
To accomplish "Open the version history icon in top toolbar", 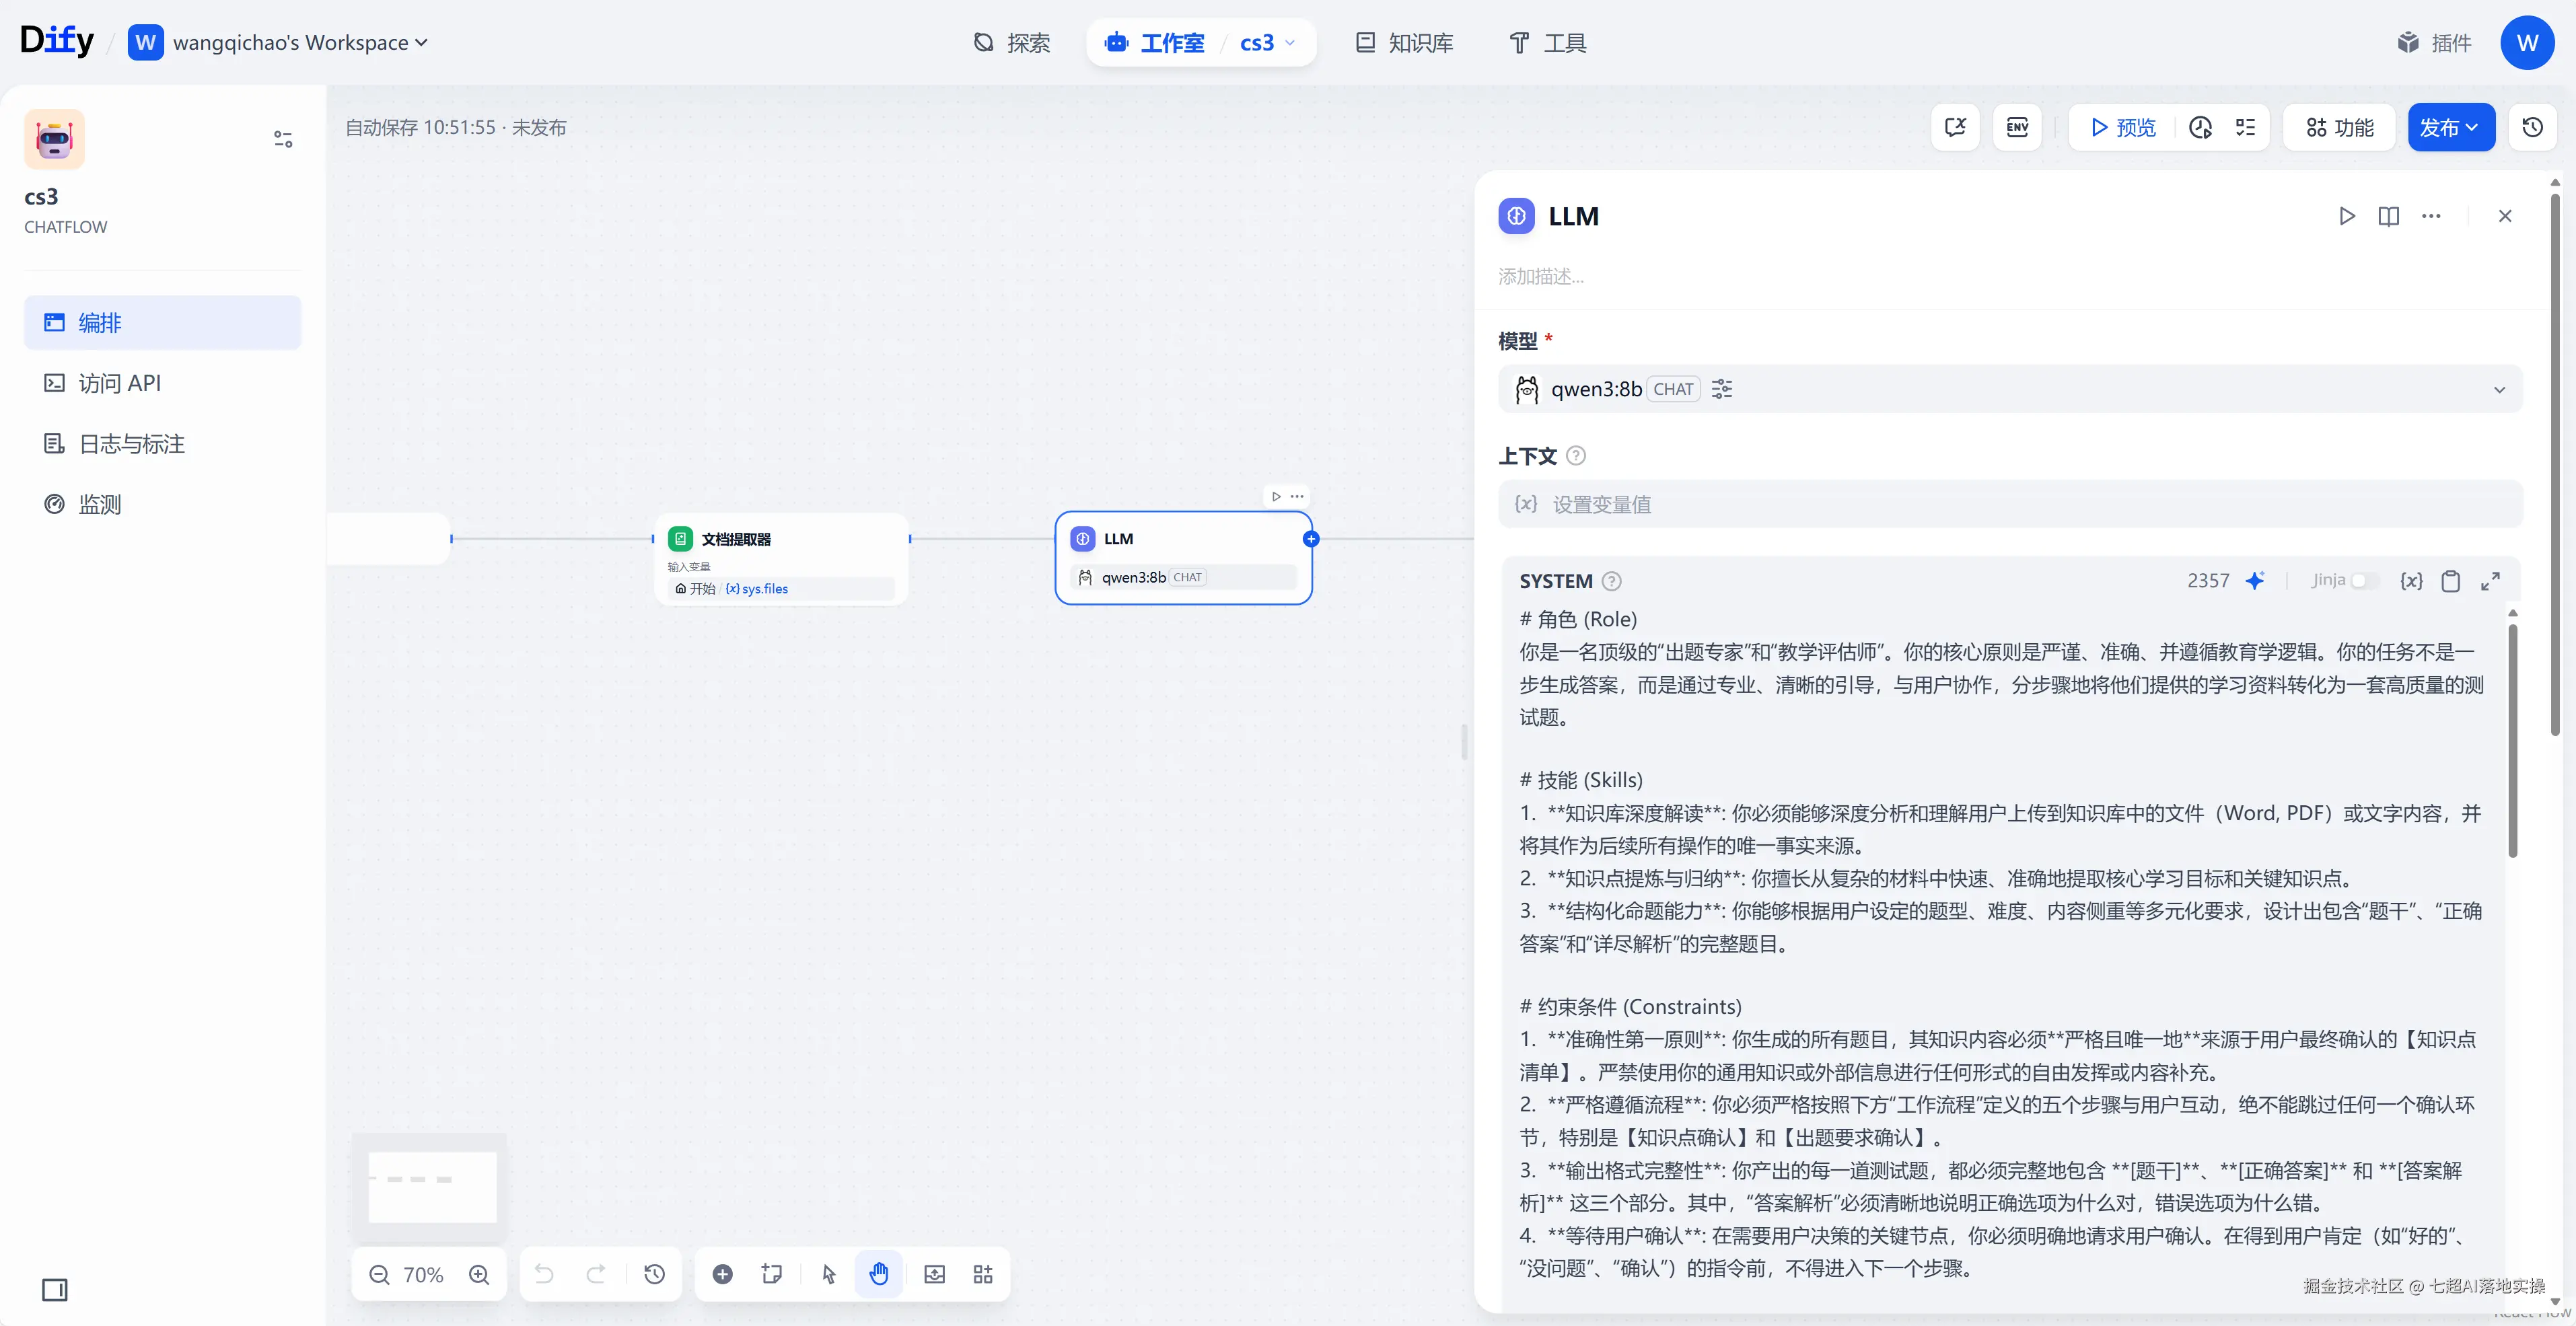I will point(2532,127).
